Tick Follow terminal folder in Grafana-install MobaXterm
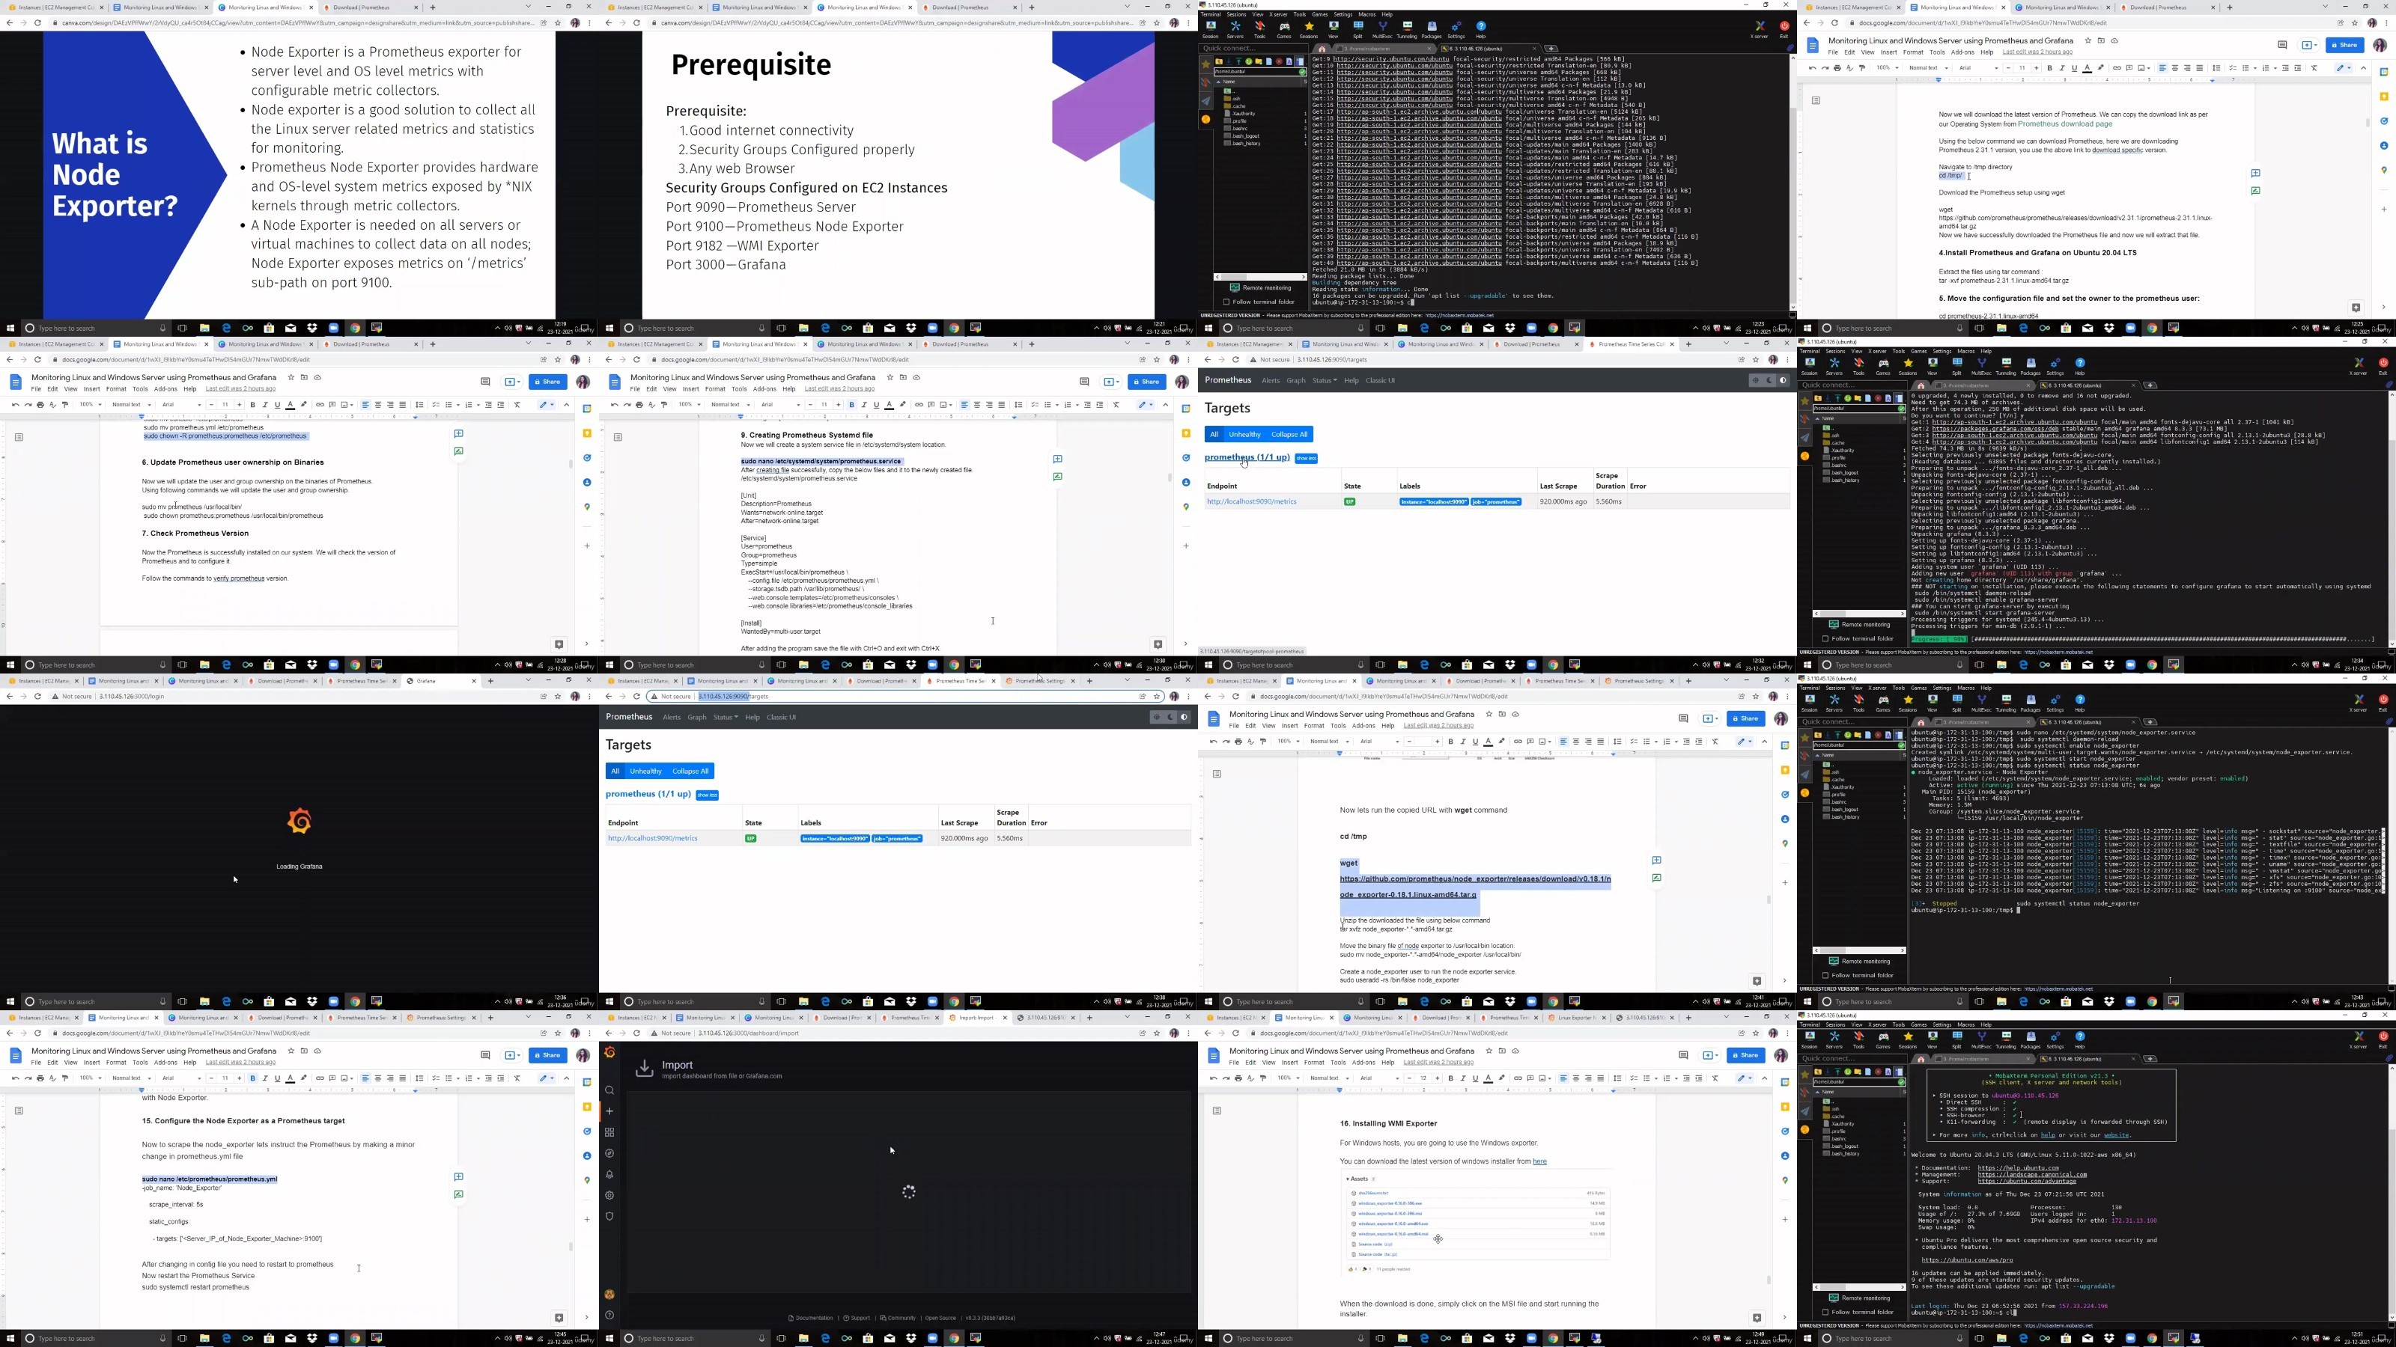Screen dimensions: 2396x1347 1825,638
